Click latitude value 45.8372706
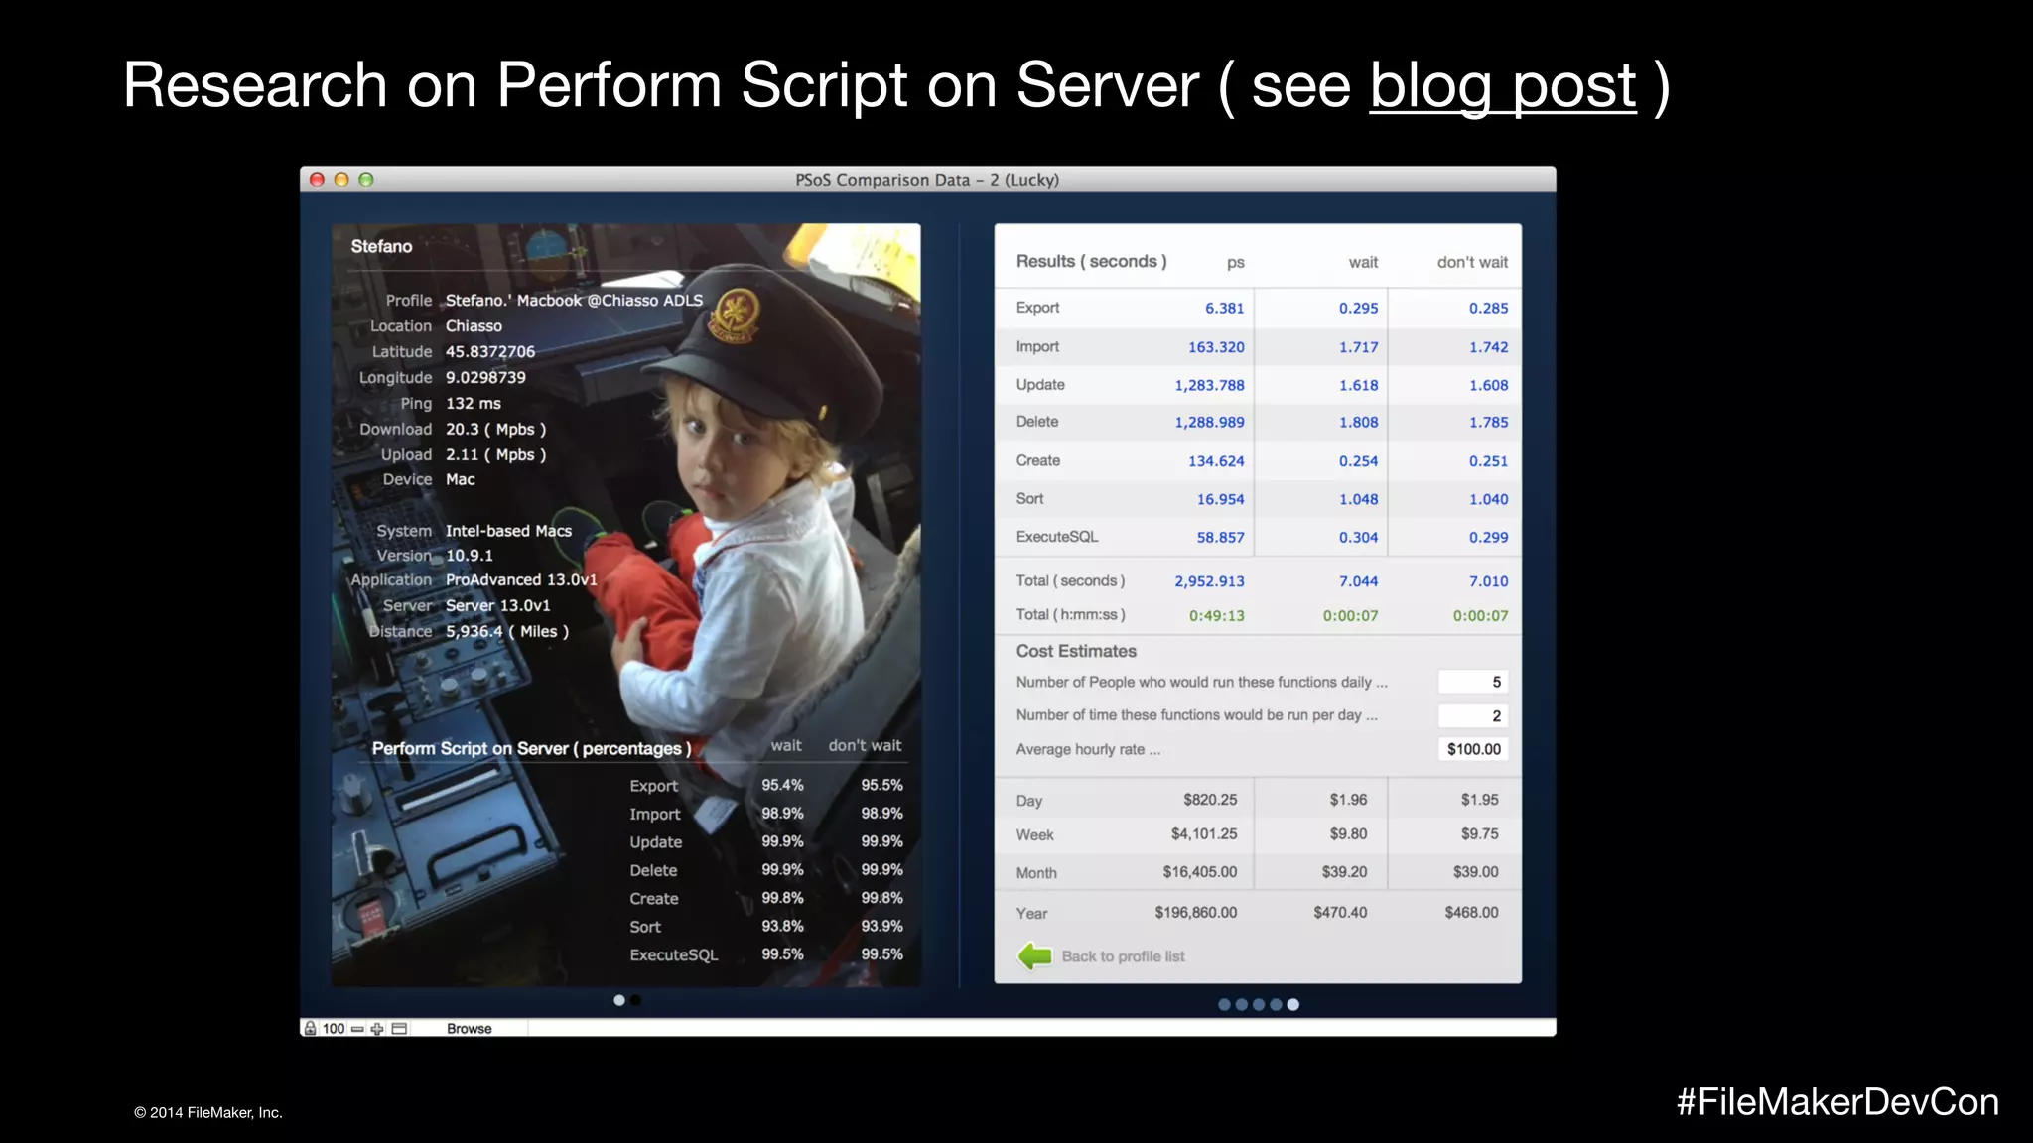The image size is (2033, 1143). (490, 351)
